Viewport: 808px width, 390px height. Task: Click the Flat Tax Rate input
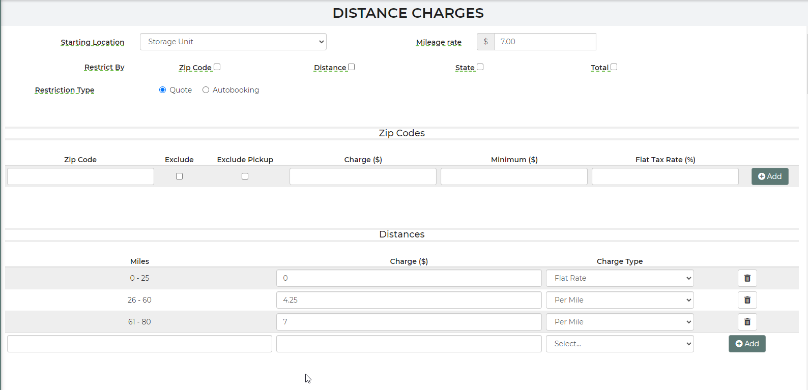[x=665, y=176]
